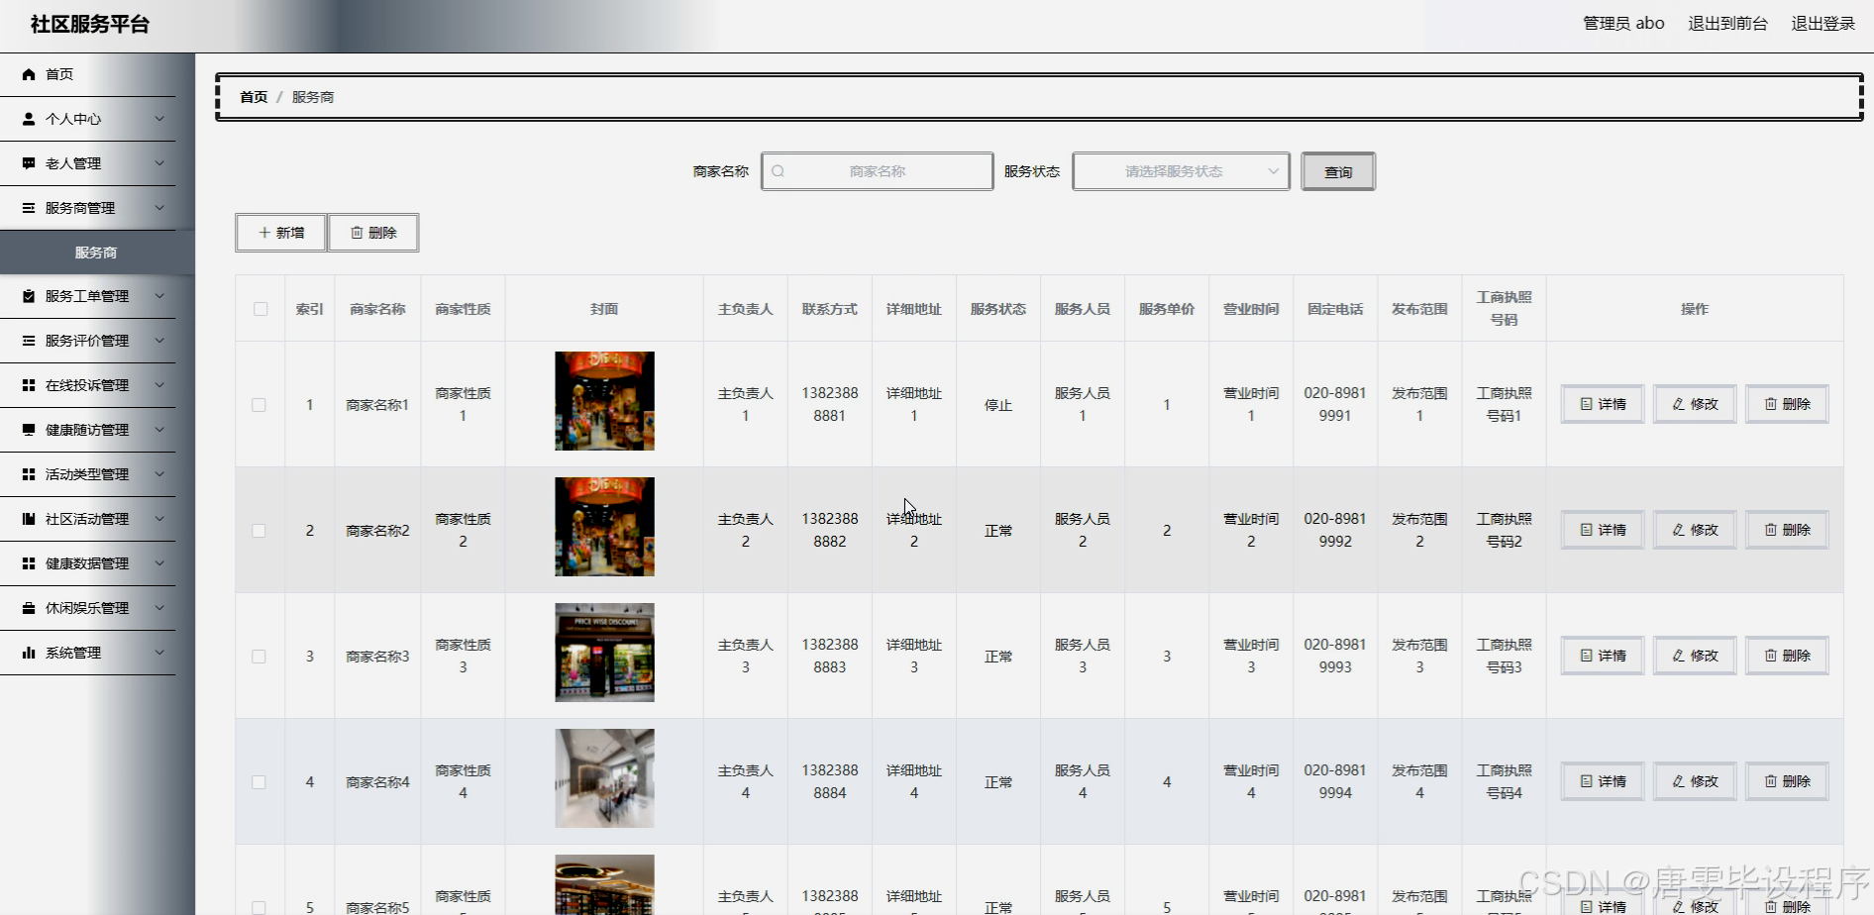
Task: Click the chart icon beside 社区活动管理
Action: (x=29, y=519)
